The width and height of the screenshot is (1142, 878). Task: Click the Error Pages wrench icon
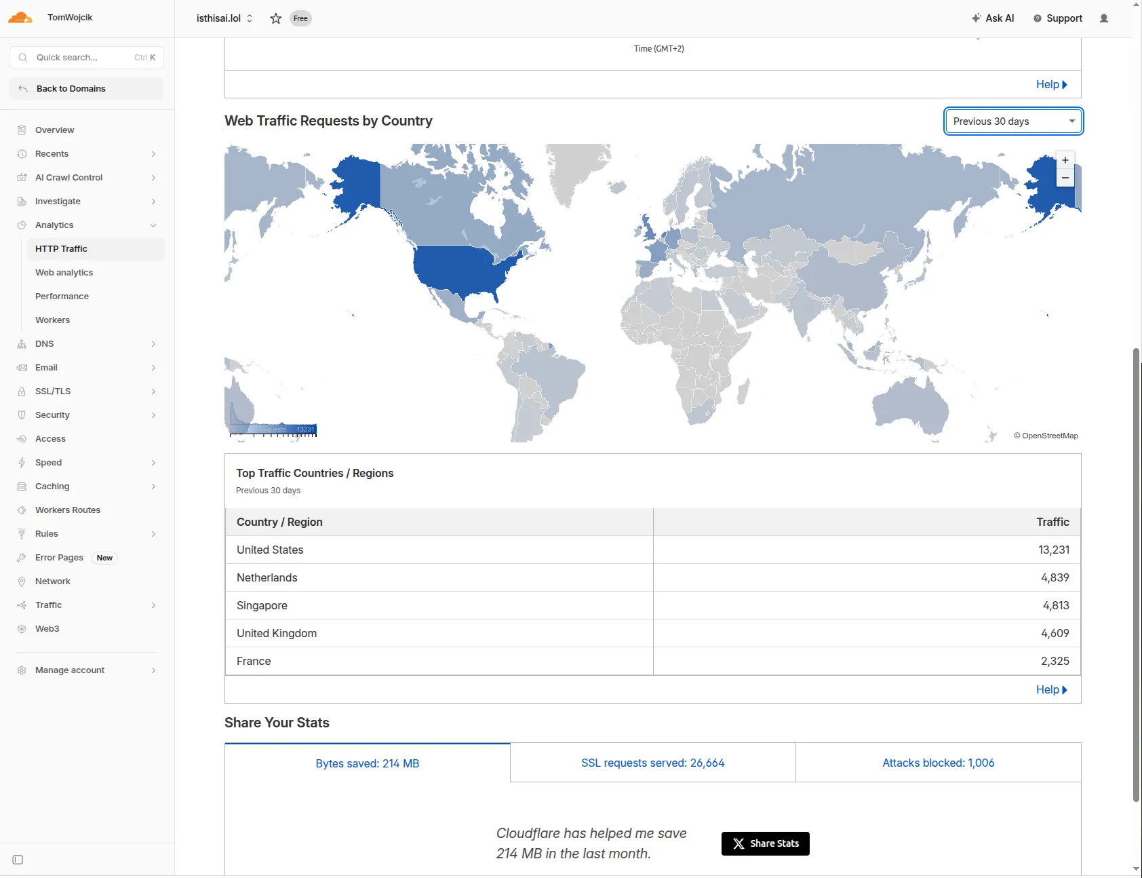tap(22, 558)
